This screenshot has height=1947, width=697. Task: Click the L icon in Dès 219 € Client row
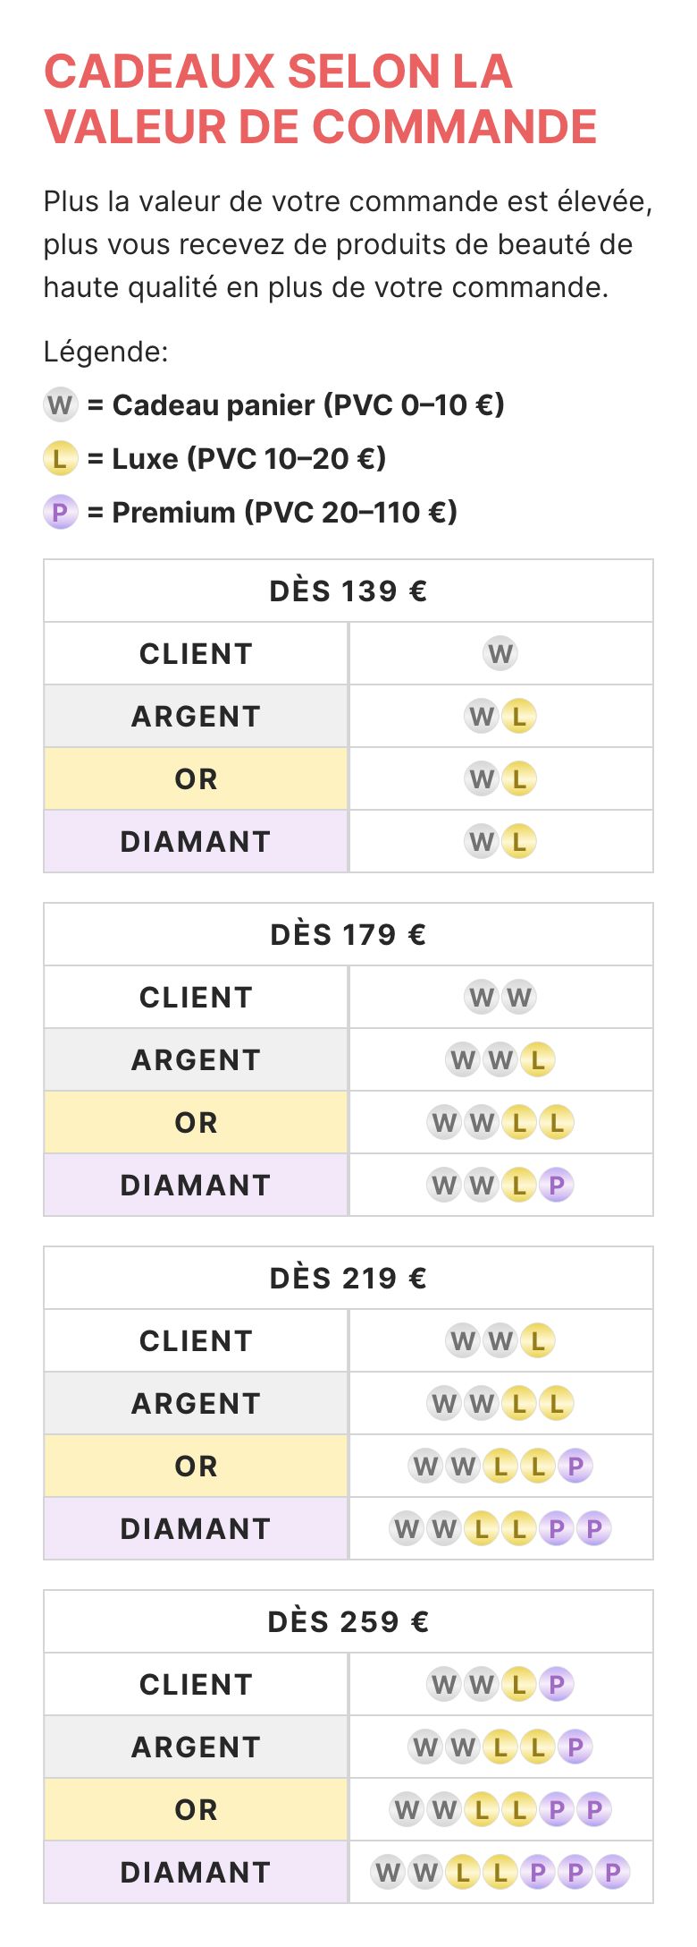538,1341
